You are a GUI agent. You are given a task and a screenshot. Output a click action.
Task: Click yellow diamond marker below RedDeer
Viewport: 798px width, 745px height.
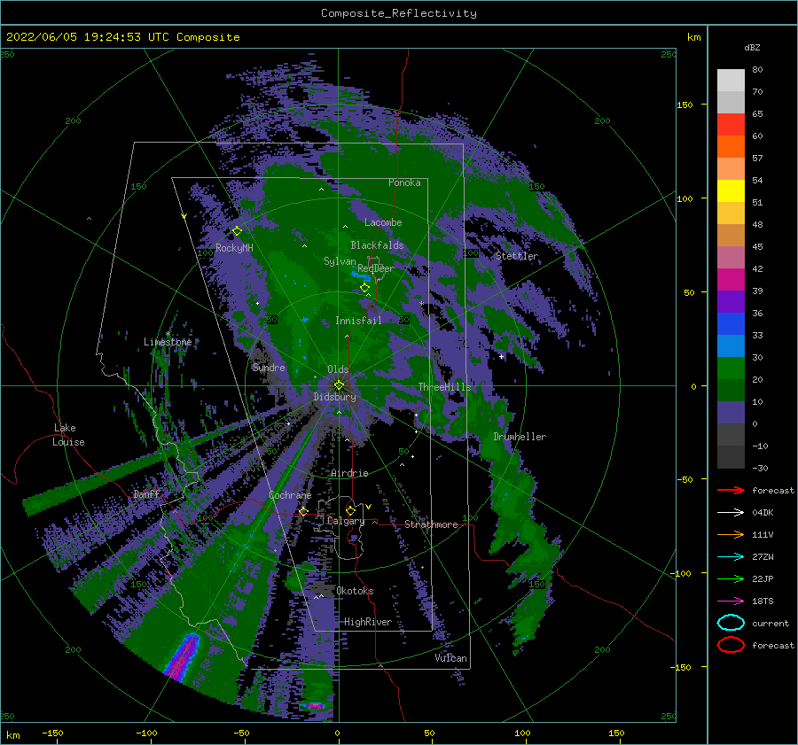click(365, 288)
